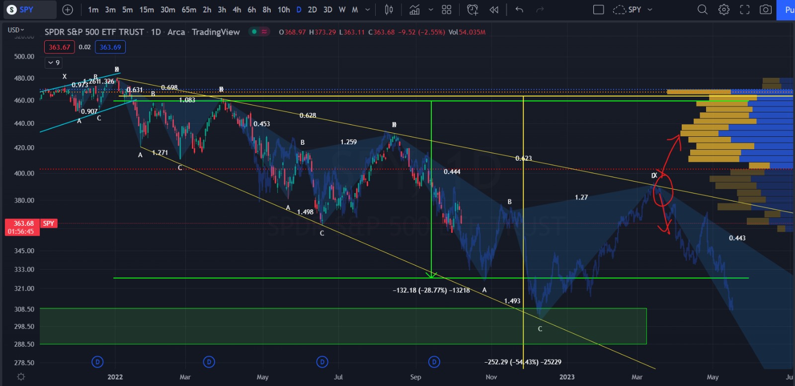
Task: Open the layout setup square icon
Action: pos(599,9)
